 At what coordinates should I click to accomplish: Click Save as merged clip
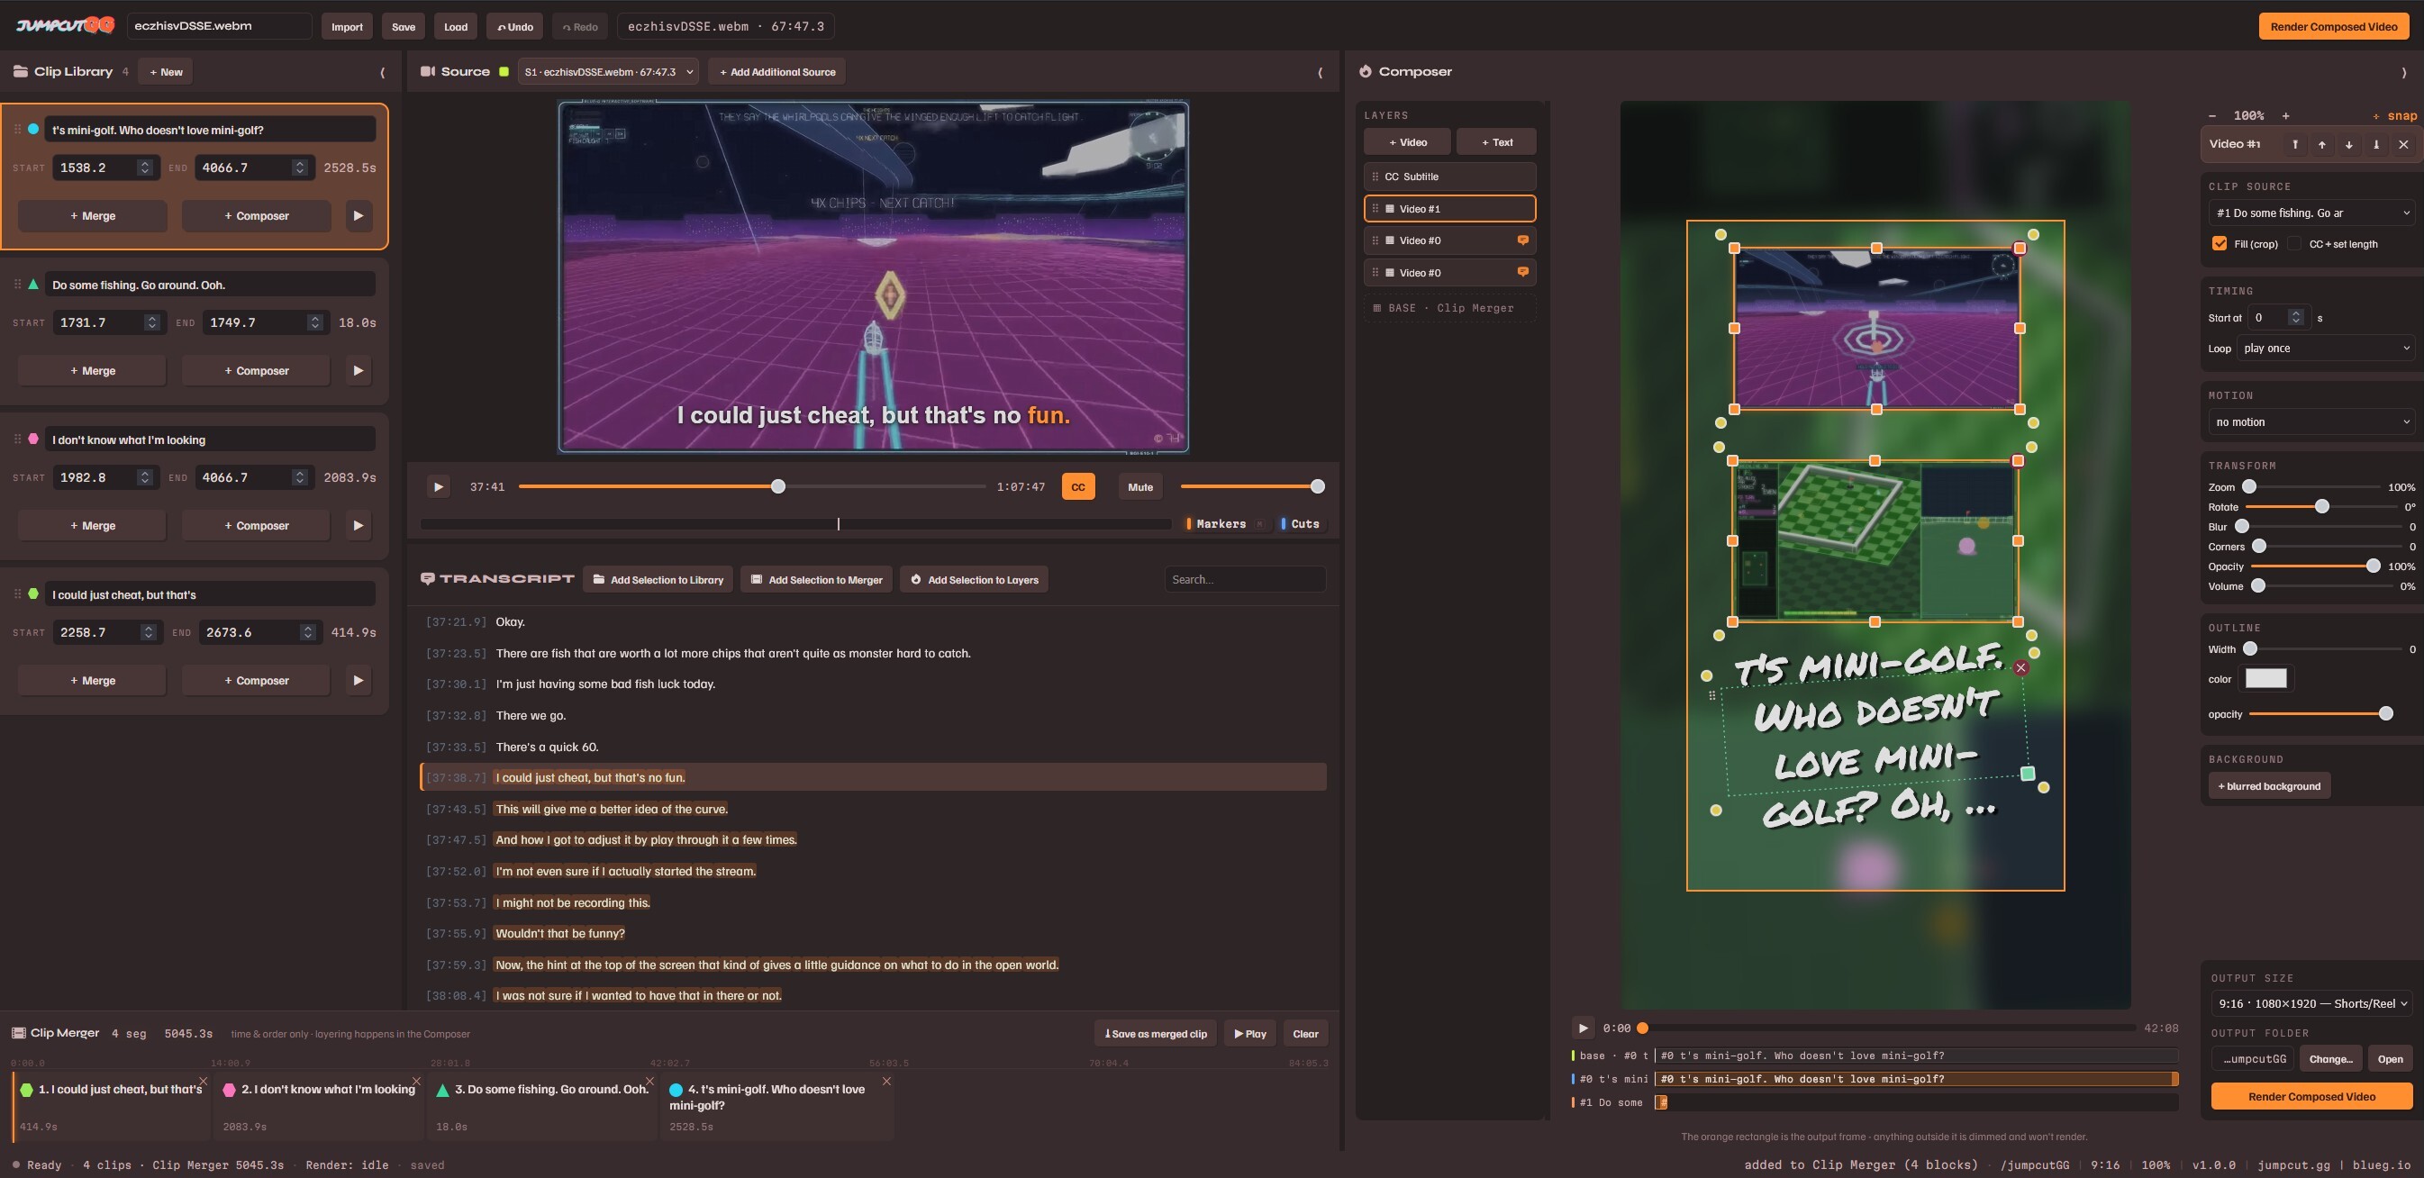(x=1156, y=1034)
